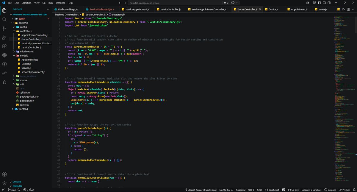
Task: Change CRLF end of line sequence
Action: coord(259,190)
